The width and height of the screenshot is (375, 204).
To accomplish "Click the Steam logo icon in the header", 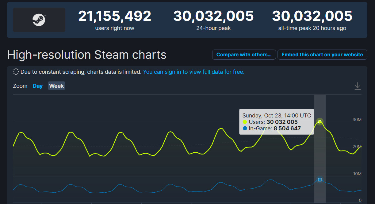I will [x=39, y=19].
